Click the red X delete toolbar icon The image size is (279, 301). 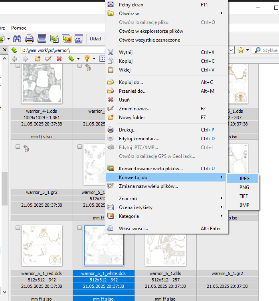(x=59, y=59)
